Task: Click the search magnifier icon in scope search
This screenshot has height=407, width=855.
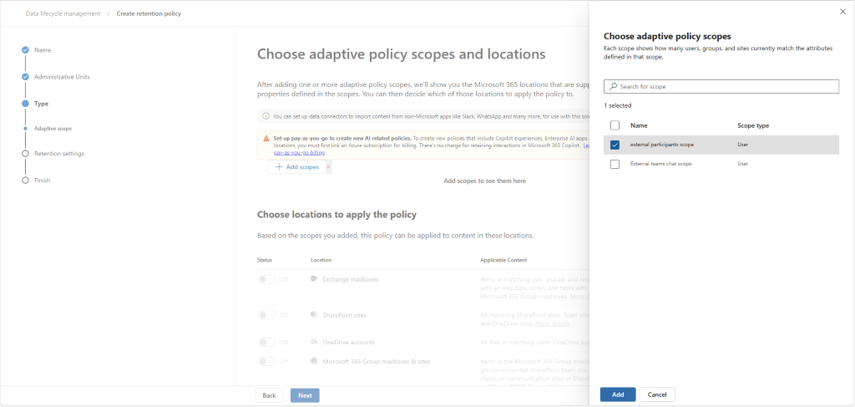Action: (613, 87)
